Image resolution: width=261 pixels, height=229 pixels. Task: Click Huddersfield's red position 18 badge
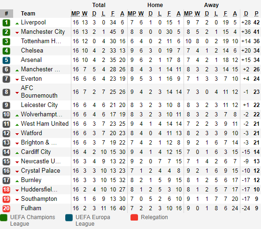[x=6, y=190]
